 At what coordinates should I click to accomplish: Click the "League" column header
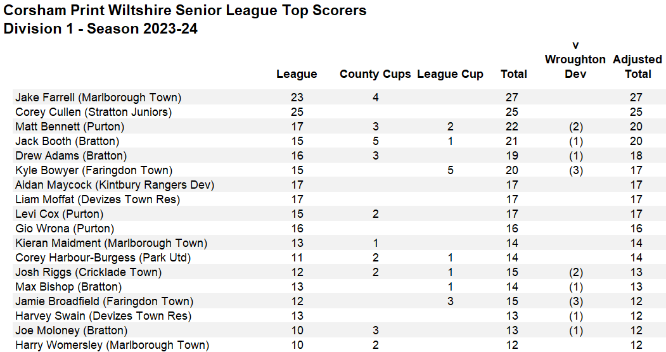(x=297, y=74)
